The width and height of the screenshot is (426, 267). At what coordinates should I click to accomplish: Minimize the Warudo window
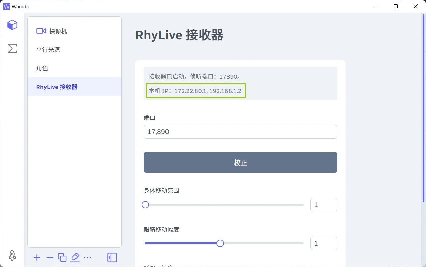coord(376,6)
